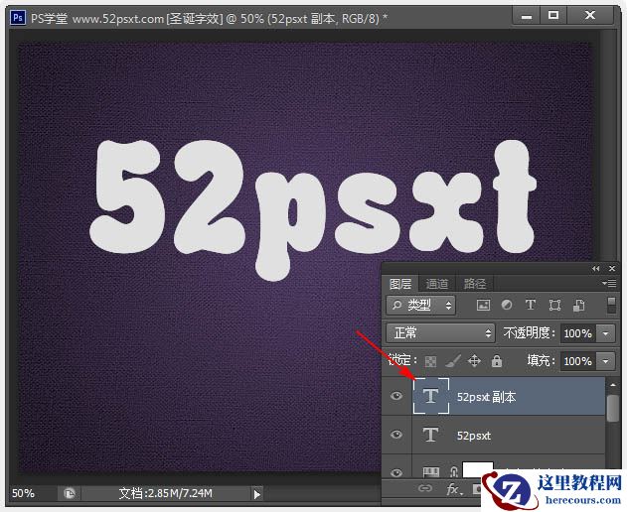Switch to the 图层 tab
The width and height of the screenshot is (627, 512).
click(400, 284)
